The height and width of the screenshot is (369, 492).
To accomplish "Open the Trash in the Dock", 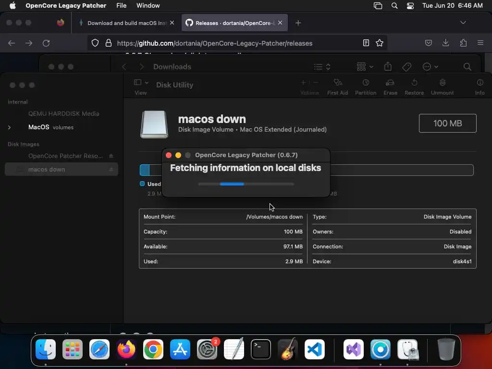I will click(446, 349).
